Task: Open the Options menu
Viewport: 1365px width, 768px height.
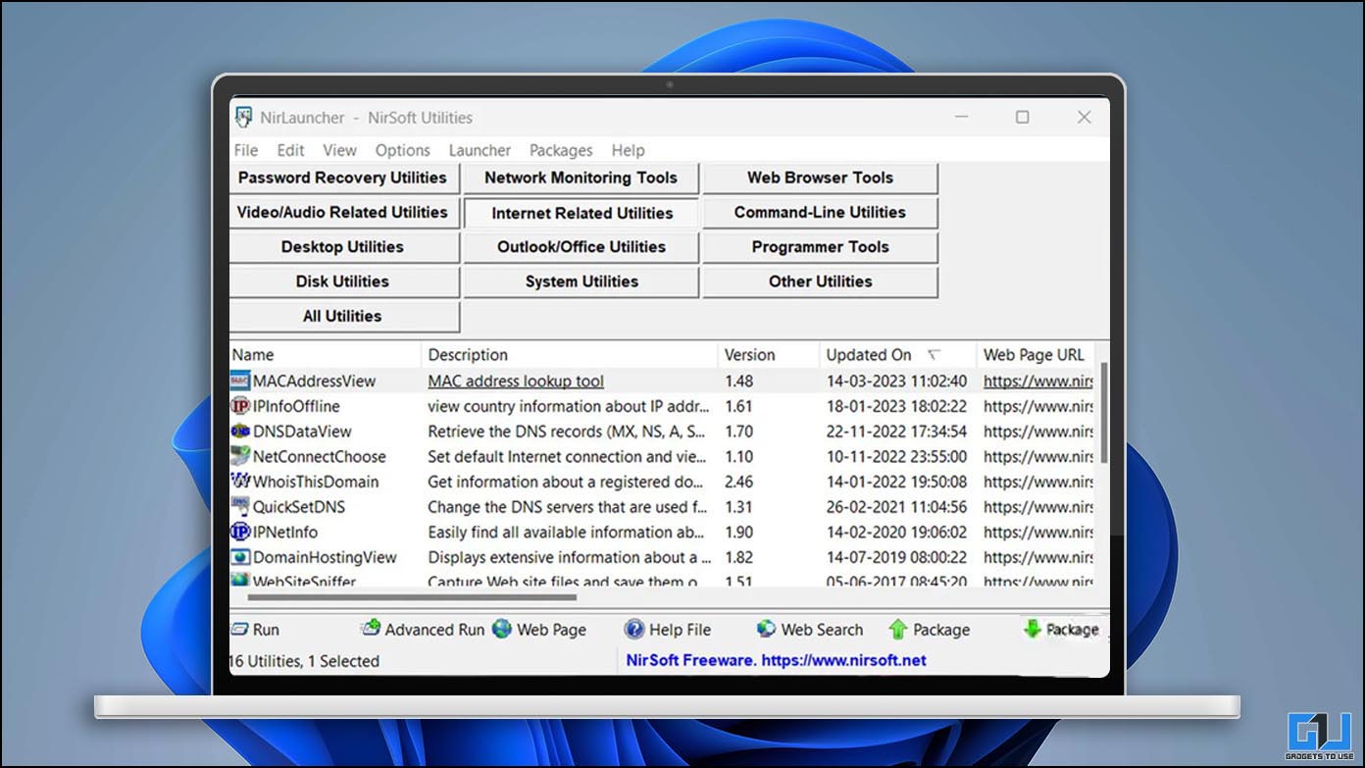Action: (x=403, y=150)
